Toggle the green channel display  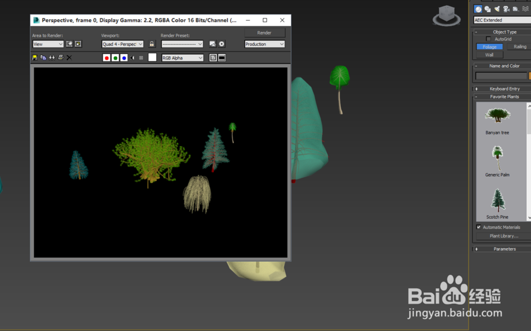tap(115, 58)
